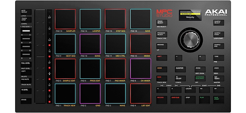246x113 pixels.
Task: Click the Quantize button
Action: click(180, 69)
